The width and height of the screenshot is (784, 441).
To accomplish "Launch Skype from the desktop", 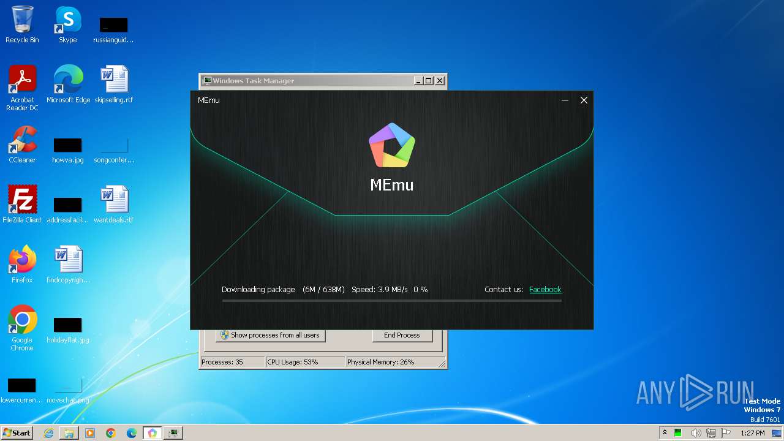I will (x=67, y=24).
